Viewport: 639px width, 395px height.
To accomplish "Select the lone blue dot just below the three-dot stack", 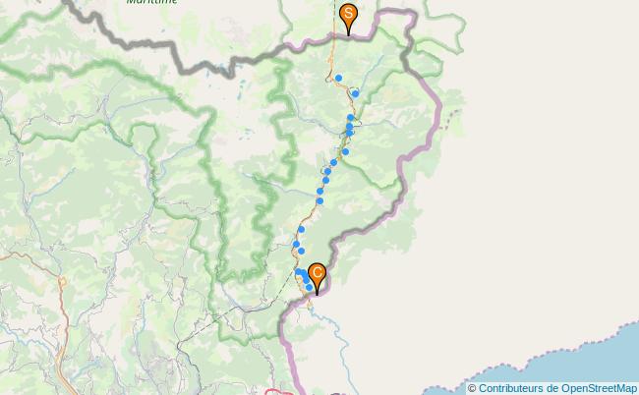I will [x=346, y=152].
